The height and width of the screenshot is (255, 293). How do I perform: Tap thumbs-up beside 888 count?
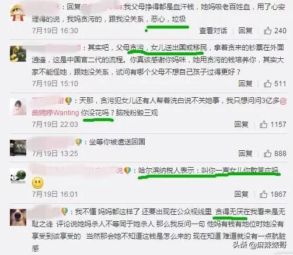(x=267, y=153)
